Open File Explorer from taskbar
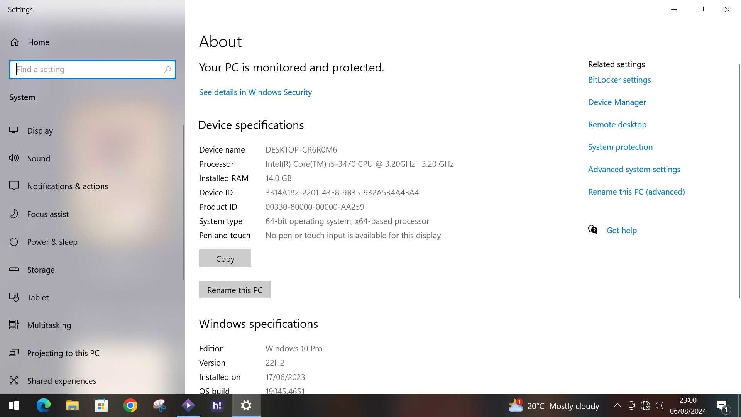 coord(72,405)
